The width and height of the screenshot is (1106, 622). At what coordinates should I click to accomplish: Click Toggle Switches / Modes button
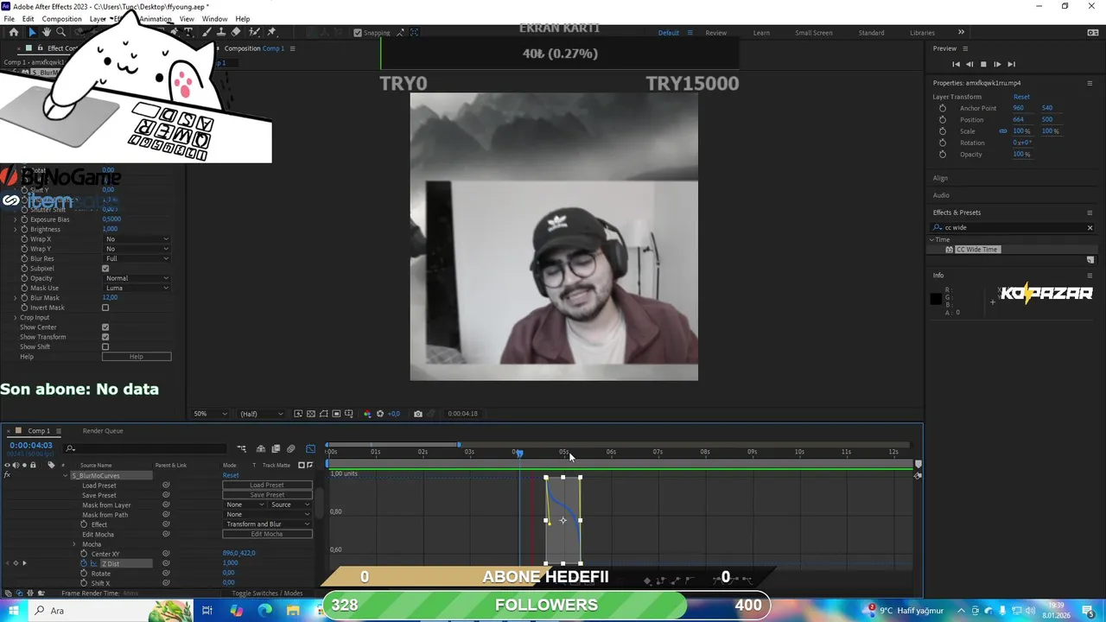(x=267, y=593)
